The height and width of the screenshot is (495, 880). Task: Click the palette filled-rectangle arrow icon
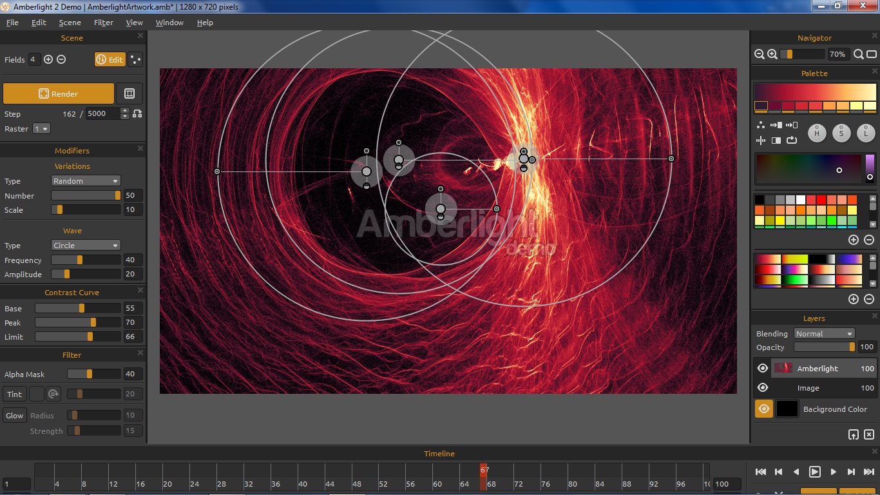(776, 125)
